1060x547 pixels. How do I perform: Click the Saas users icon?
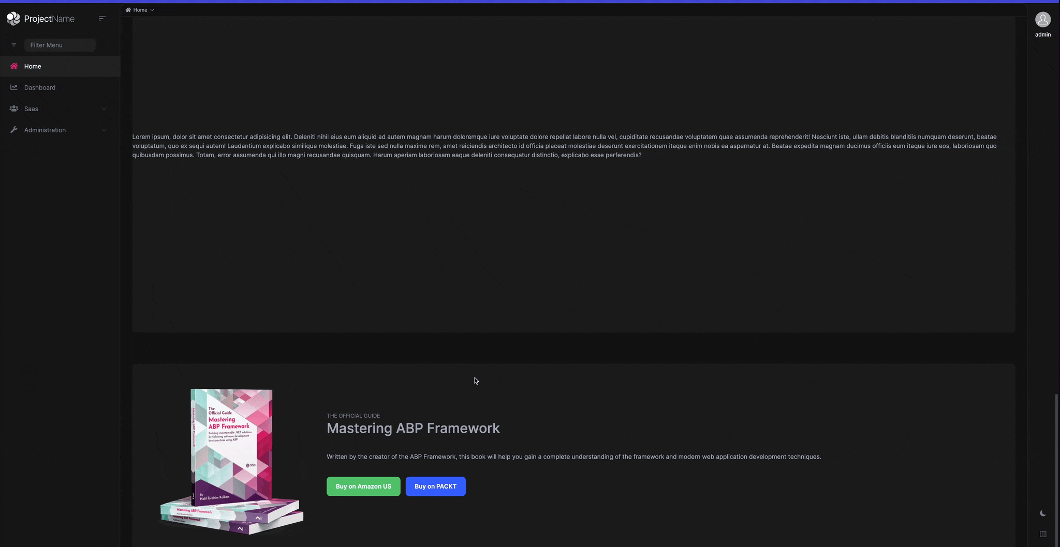pyautogui.click(x=14, y=109)
